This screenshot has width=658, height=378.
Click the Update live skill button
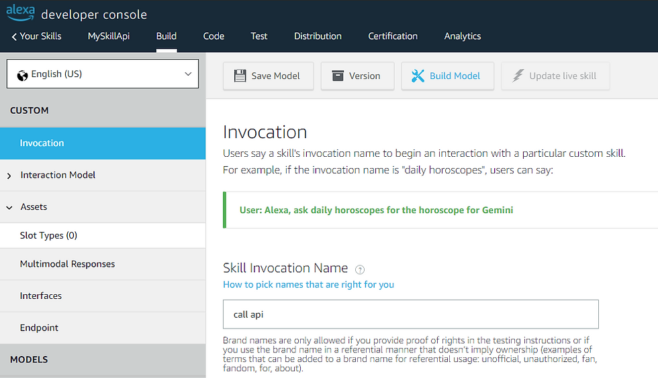coord(555,76)
